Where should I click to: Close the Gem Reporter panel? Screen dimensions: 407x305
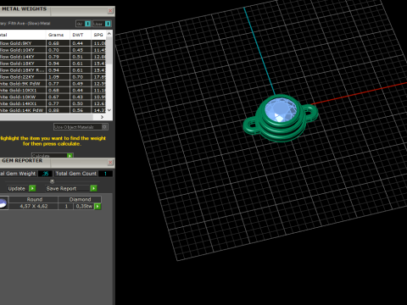[110, 163]
